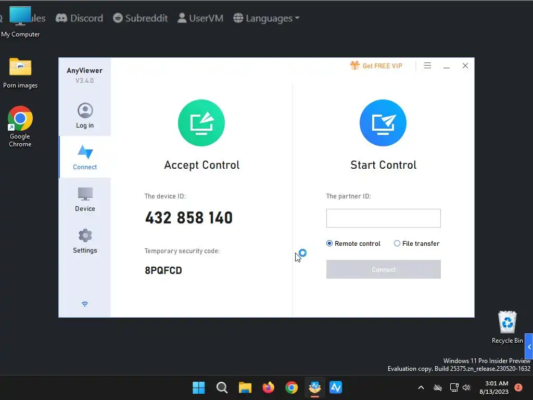Launch Firefox from the taskbar

point(268,387)
